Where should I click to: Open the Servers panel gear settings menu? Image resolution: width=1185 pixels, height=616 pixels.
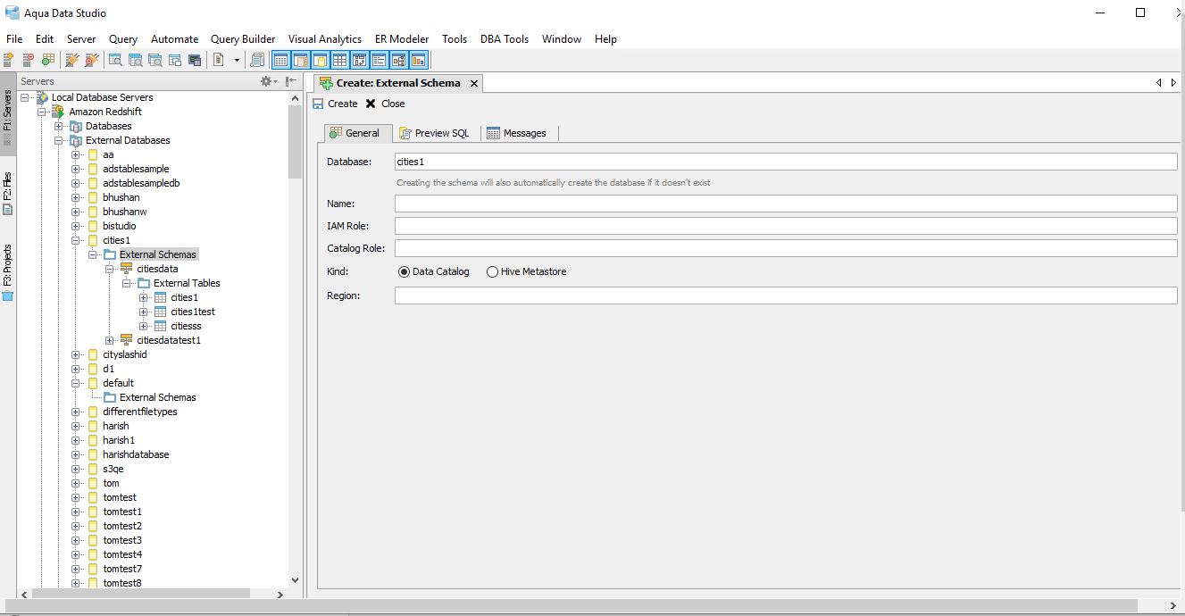click(x=268, y=81)
